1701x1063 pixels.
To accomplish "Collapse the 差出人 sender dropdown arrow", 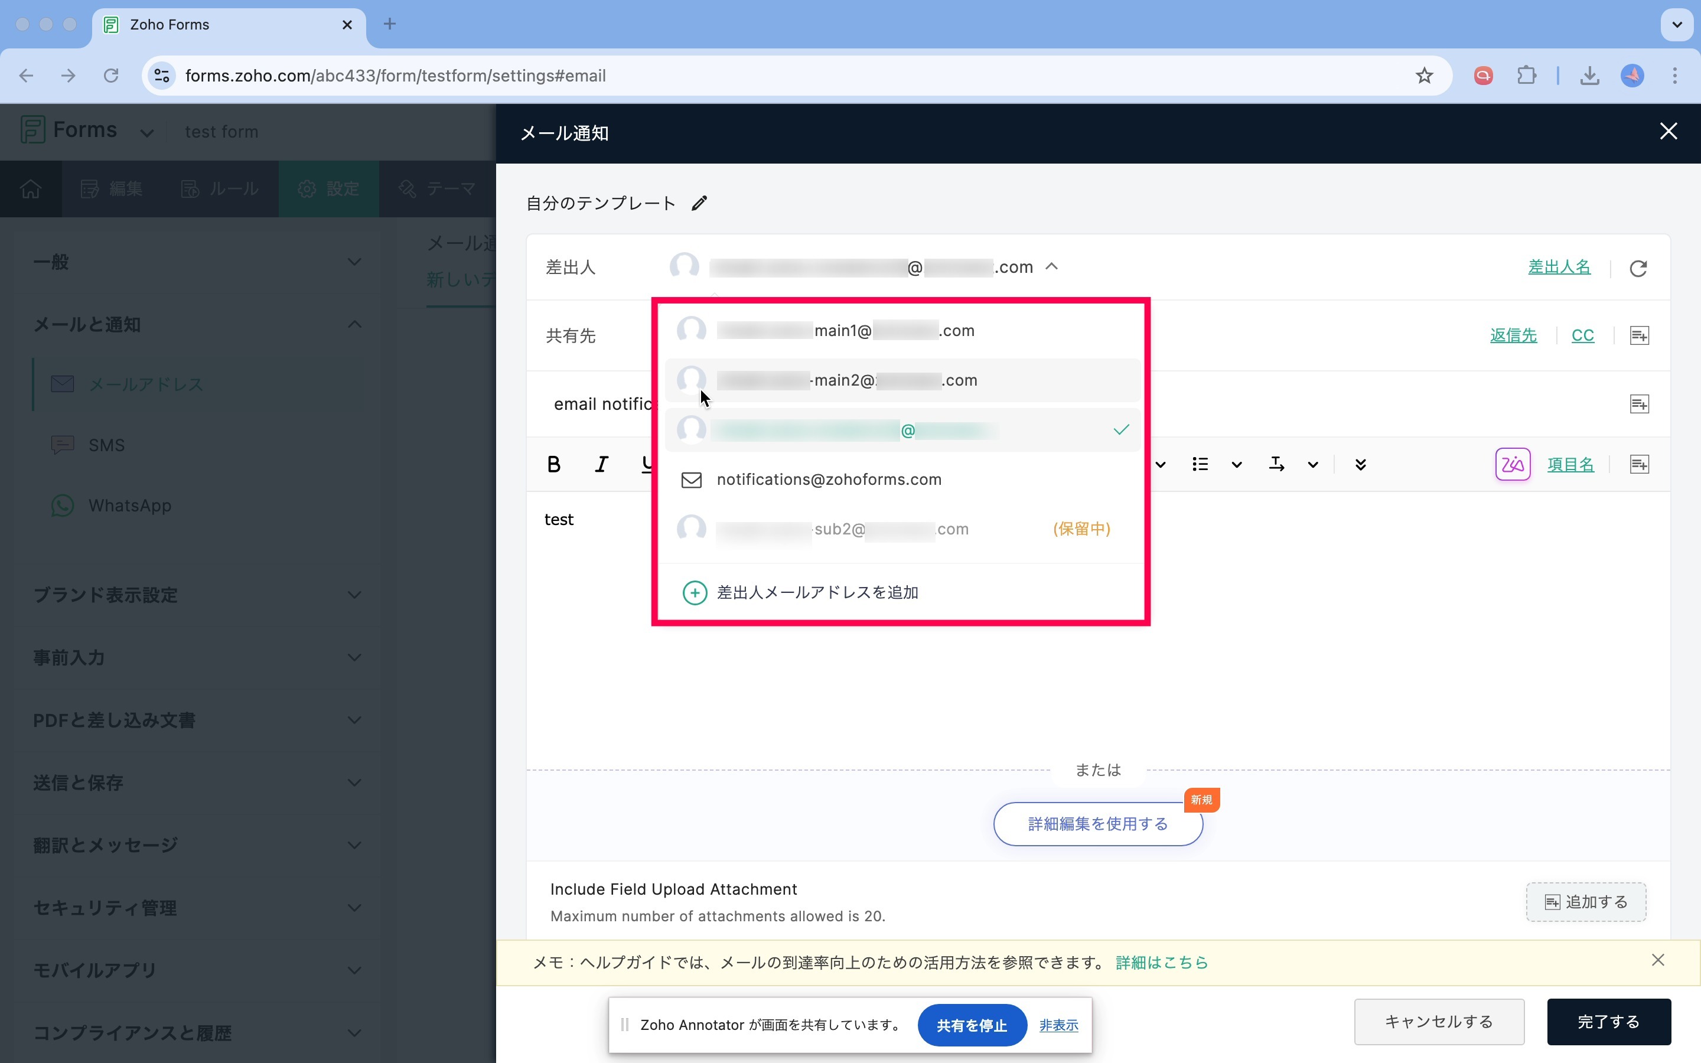I will [x=1051, y=266].
